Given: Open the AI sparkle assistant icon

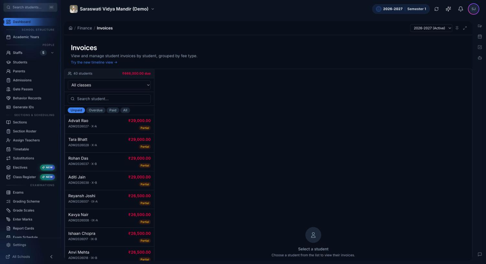Looking at the screenshot, I should click(x=448, y=9).
